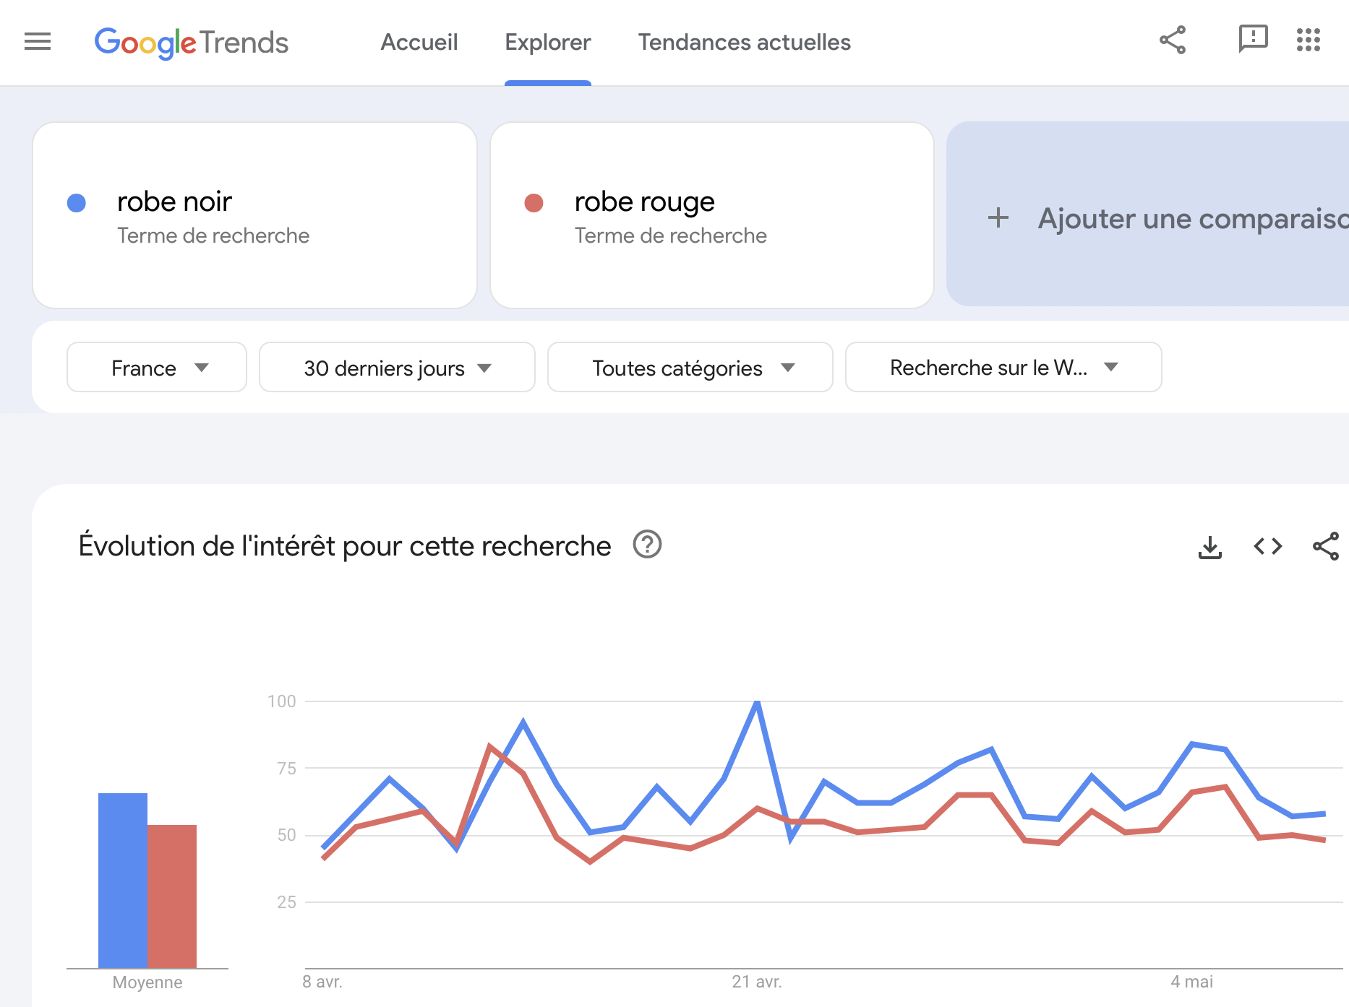Click the blue average bar for robe noir
The width and height of the screenshot is (1349, 1007).
pyautogui.click(x=123, y=880)
